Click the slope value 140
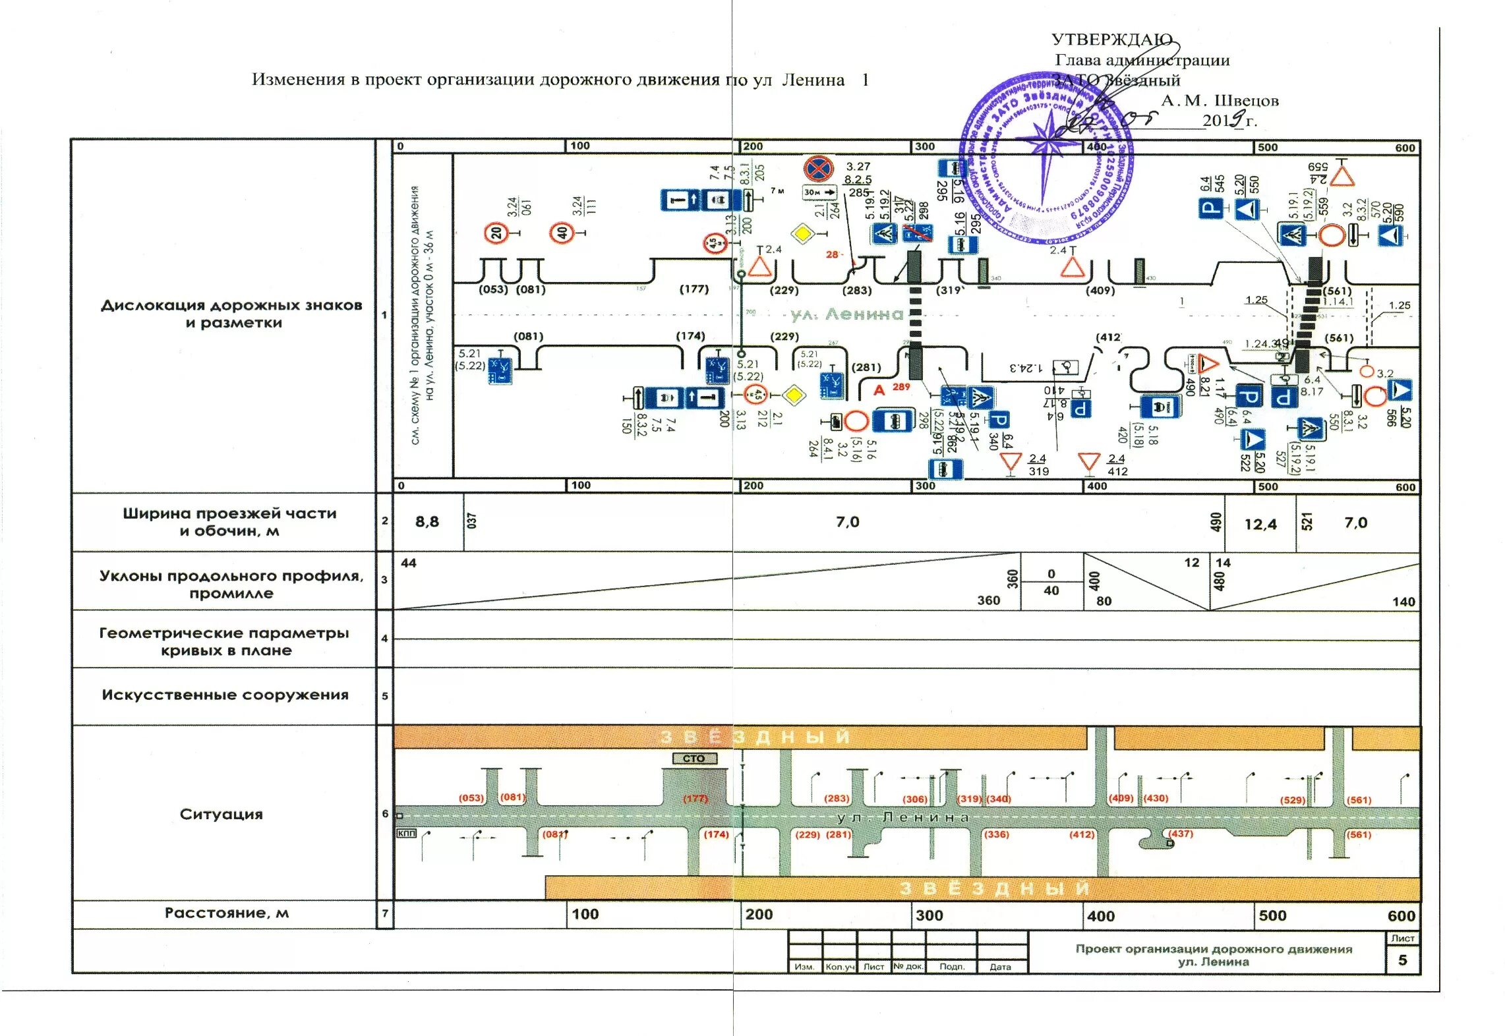 point(1403,601)
